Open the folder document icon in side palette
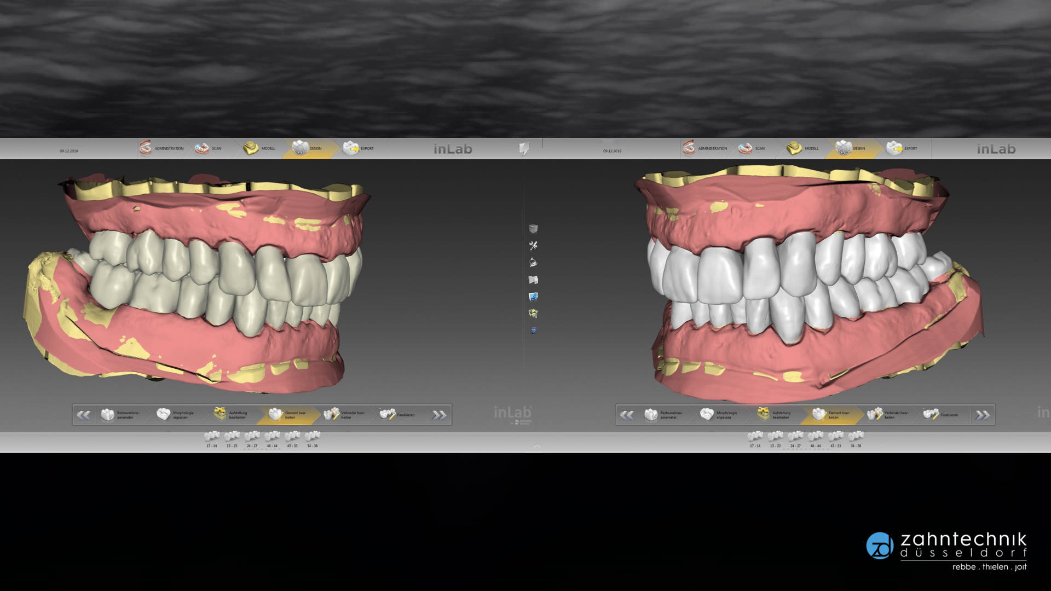The image size is (1051, 591). [533, 280]
